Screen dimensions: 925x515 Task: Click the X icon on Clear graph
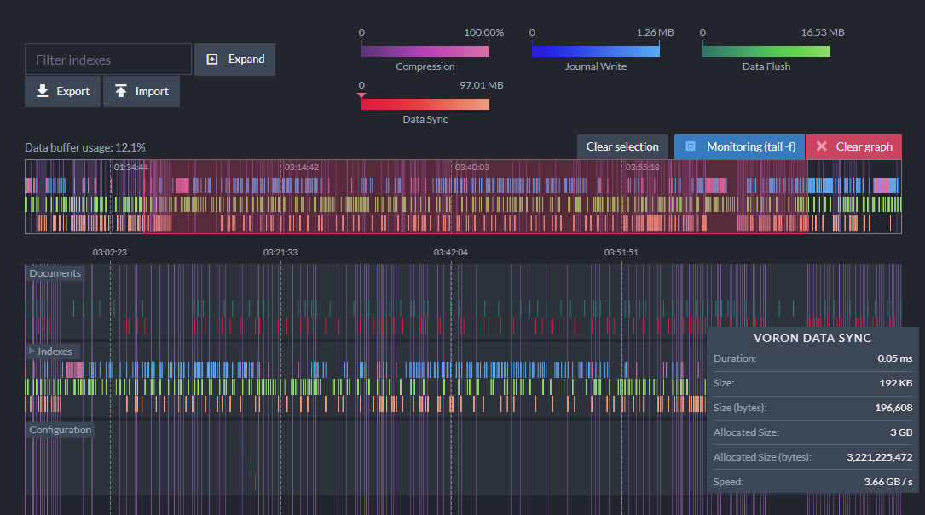pos(821,146)
